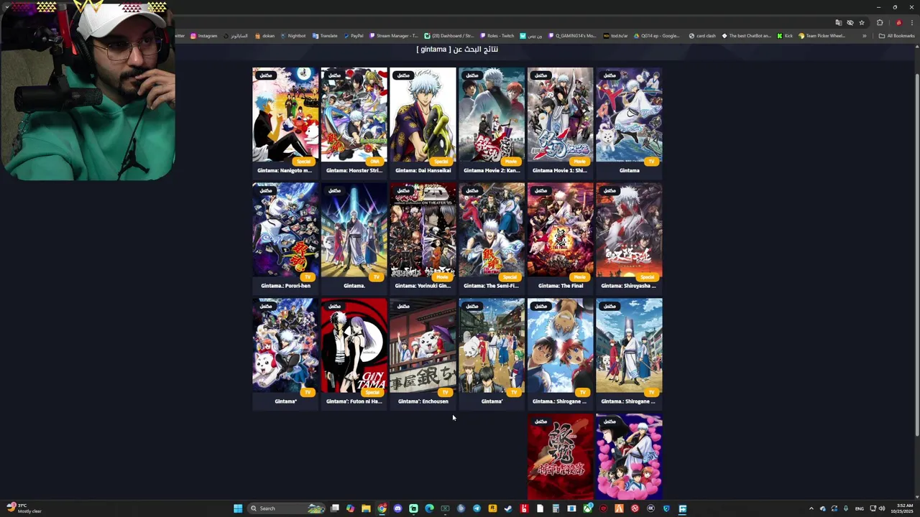Click the TV badge on Gintama: Porori-hen
This screenshot has width=920, height=517.
(307, 277)
